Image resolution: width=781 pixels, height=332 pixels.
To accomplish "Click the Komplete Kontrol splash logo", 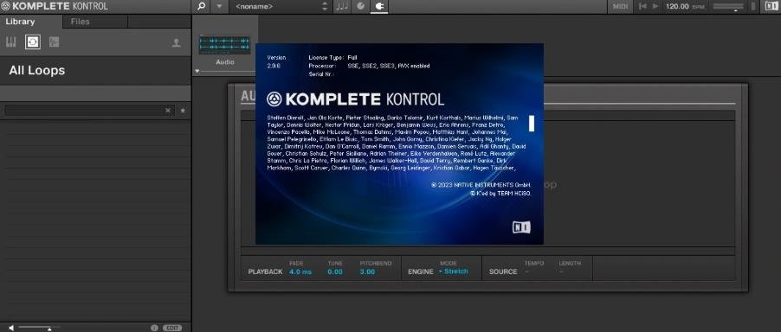I will 355,99.
